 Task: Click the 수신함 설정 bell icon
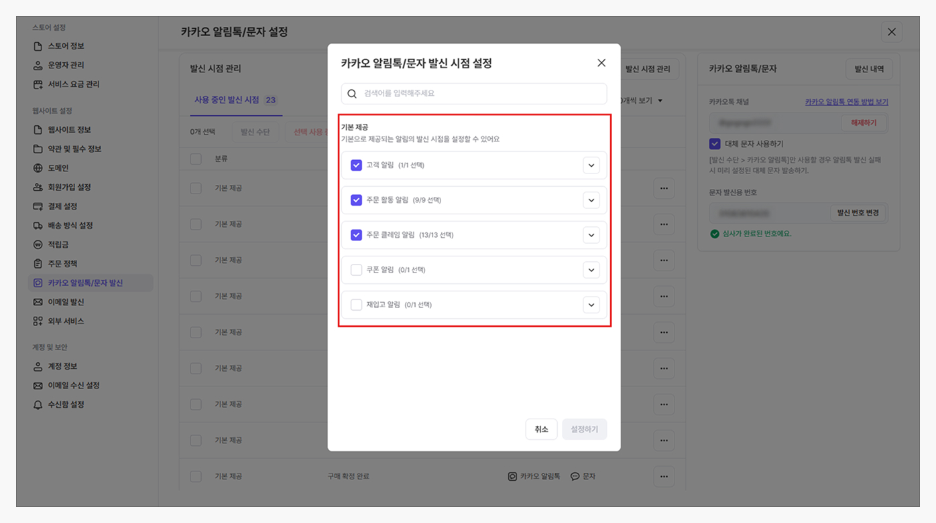(x=38, y=404)
